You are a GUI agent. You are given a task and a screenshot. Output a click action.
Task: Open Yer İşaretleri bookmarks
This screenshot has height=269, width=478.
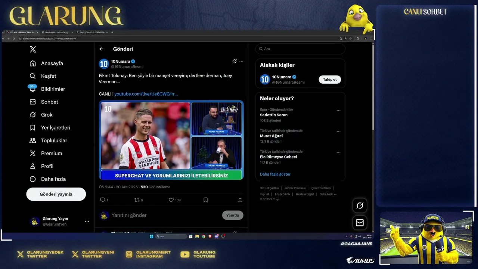pyautogui.click(x=50, y=127)
